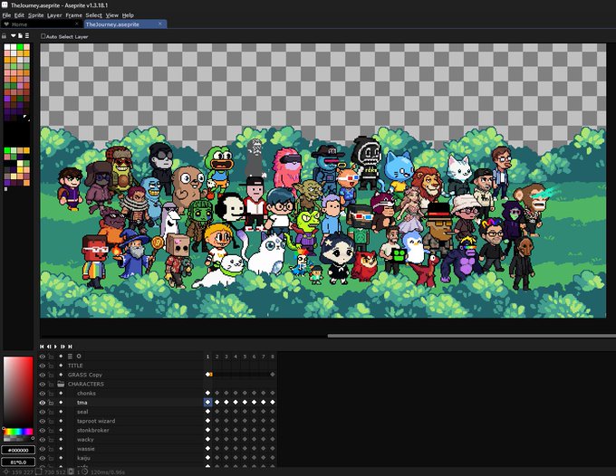Hide the seal layer
The image size is (616, 476).
coord(42,412)
